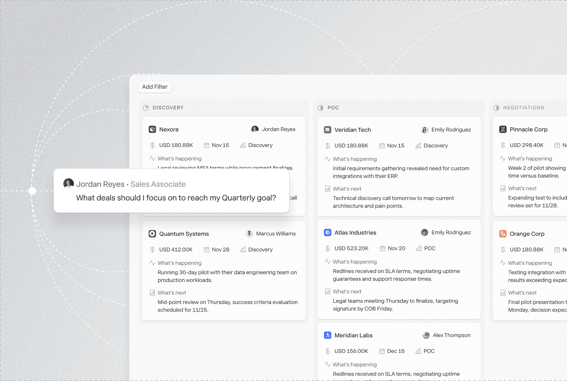Select the POC column header
The width and height of the screenshot is (567, 381).
point(333,108)
